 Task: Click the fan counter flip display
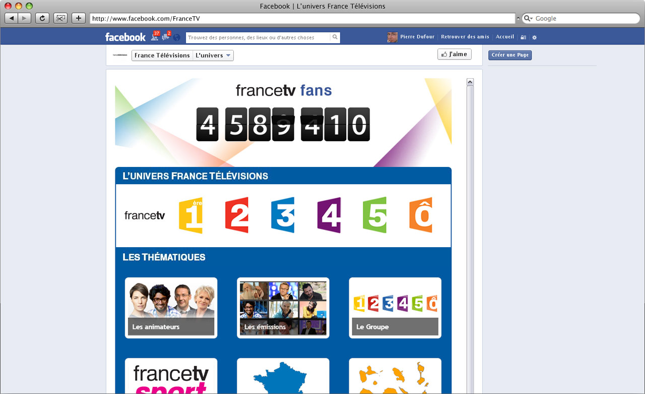tap(283, 124)
